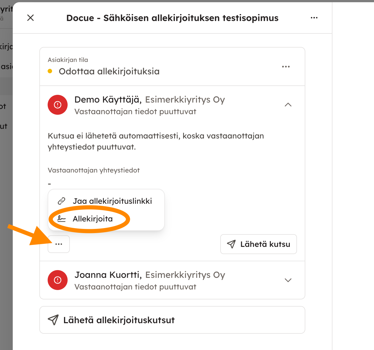Click the dialog title text
The height and width of the screenshot is (350, 374).
[172, 18]
